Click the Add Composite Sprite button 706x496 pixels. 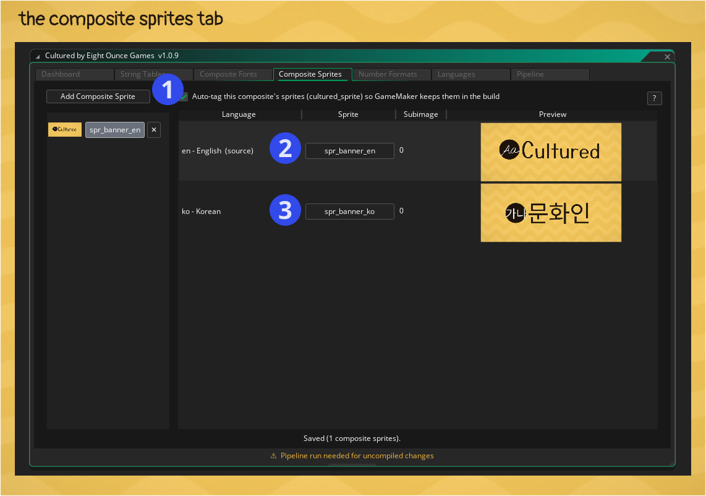[98, 96]
